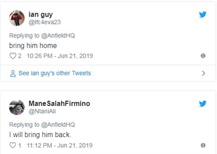This screenshot has height=154, width=217.
Task: Open ManeSalahFirmino display name link
Action: [59, 104]
